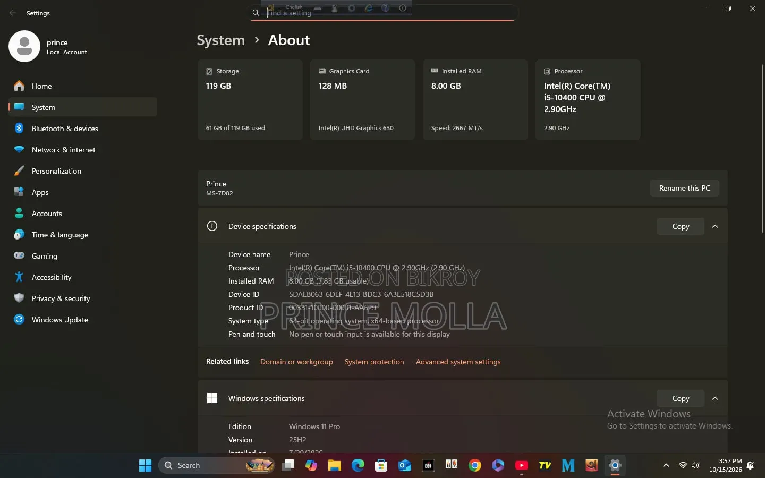Open the Home settings page
Image resolution: width=765 pixels, height=478 pixels.
(83, 86)
